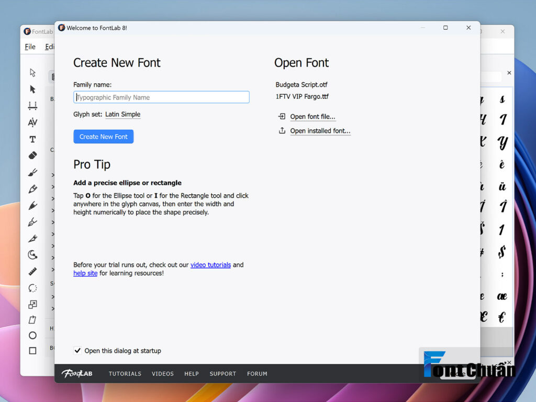Viewport: 536px width, 402px height.
Task: Select the Eraser tool
Action: pos(32,155)
